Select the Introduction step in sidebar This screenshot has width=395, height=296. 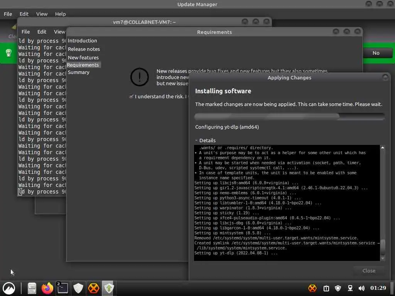83,40
